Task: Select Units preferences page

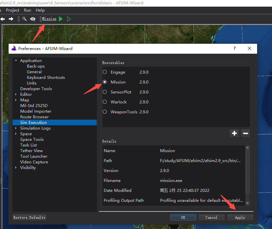Action: (x=31, y=83)
